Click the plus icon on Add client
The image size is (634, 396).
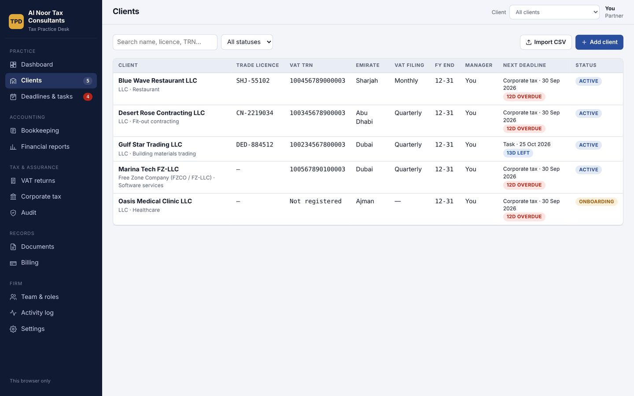(x=584, y=42)
